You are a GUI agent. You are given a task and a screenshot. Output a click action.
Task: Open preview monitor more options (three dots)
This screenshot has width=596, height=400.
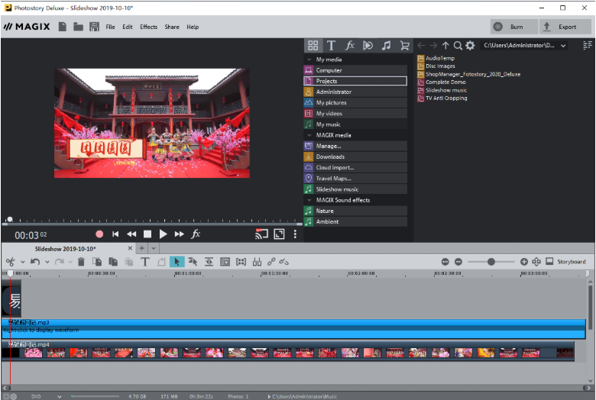[295, 234]
